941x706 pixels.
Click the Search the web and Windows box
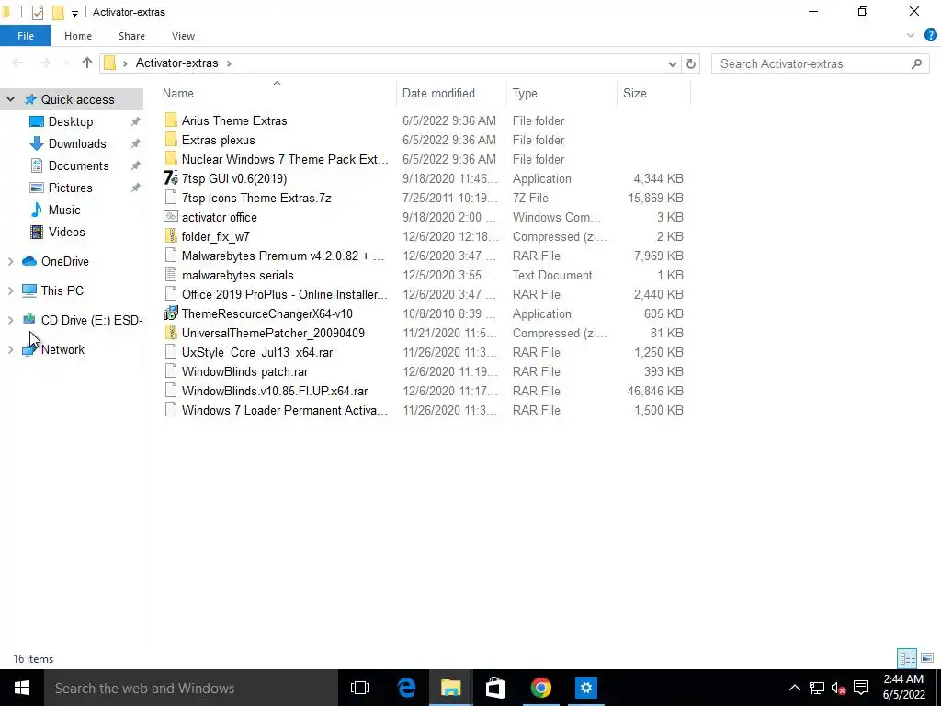pos(191,688)
